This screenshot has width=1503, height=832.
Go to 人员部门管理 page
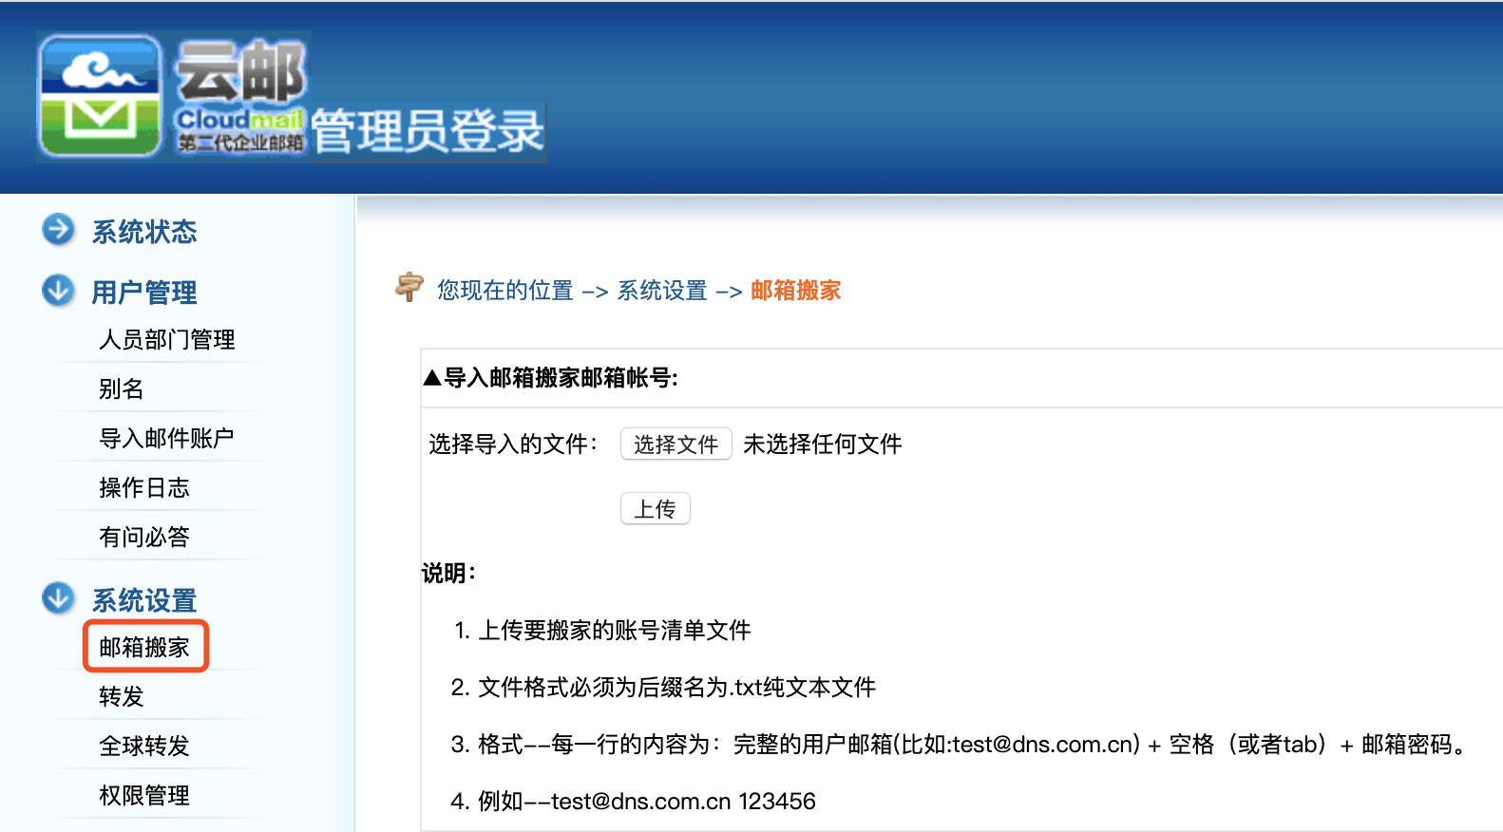(x=166, y=340)
